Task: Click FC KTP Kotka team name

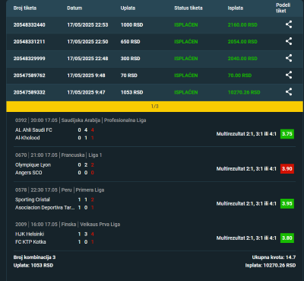Action: [30, 242]
